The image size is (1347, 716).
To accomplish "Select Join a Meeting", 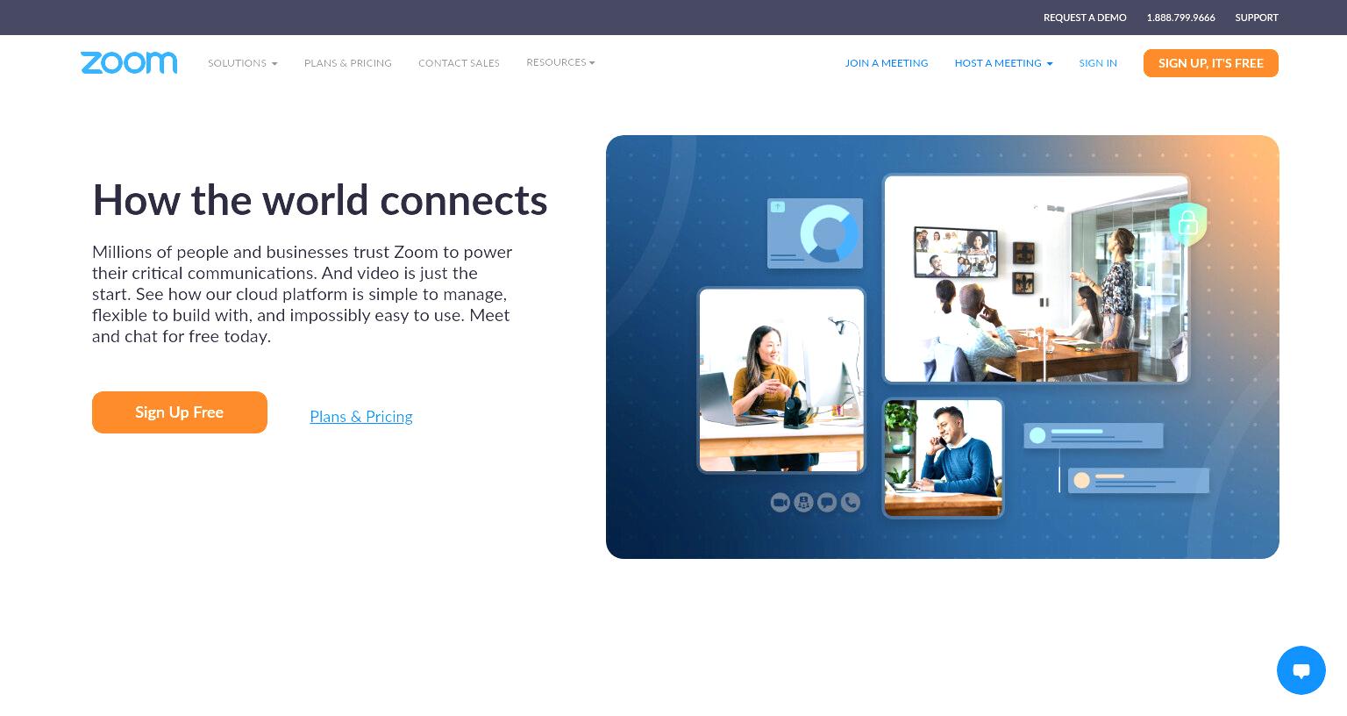I will point(886,63).
